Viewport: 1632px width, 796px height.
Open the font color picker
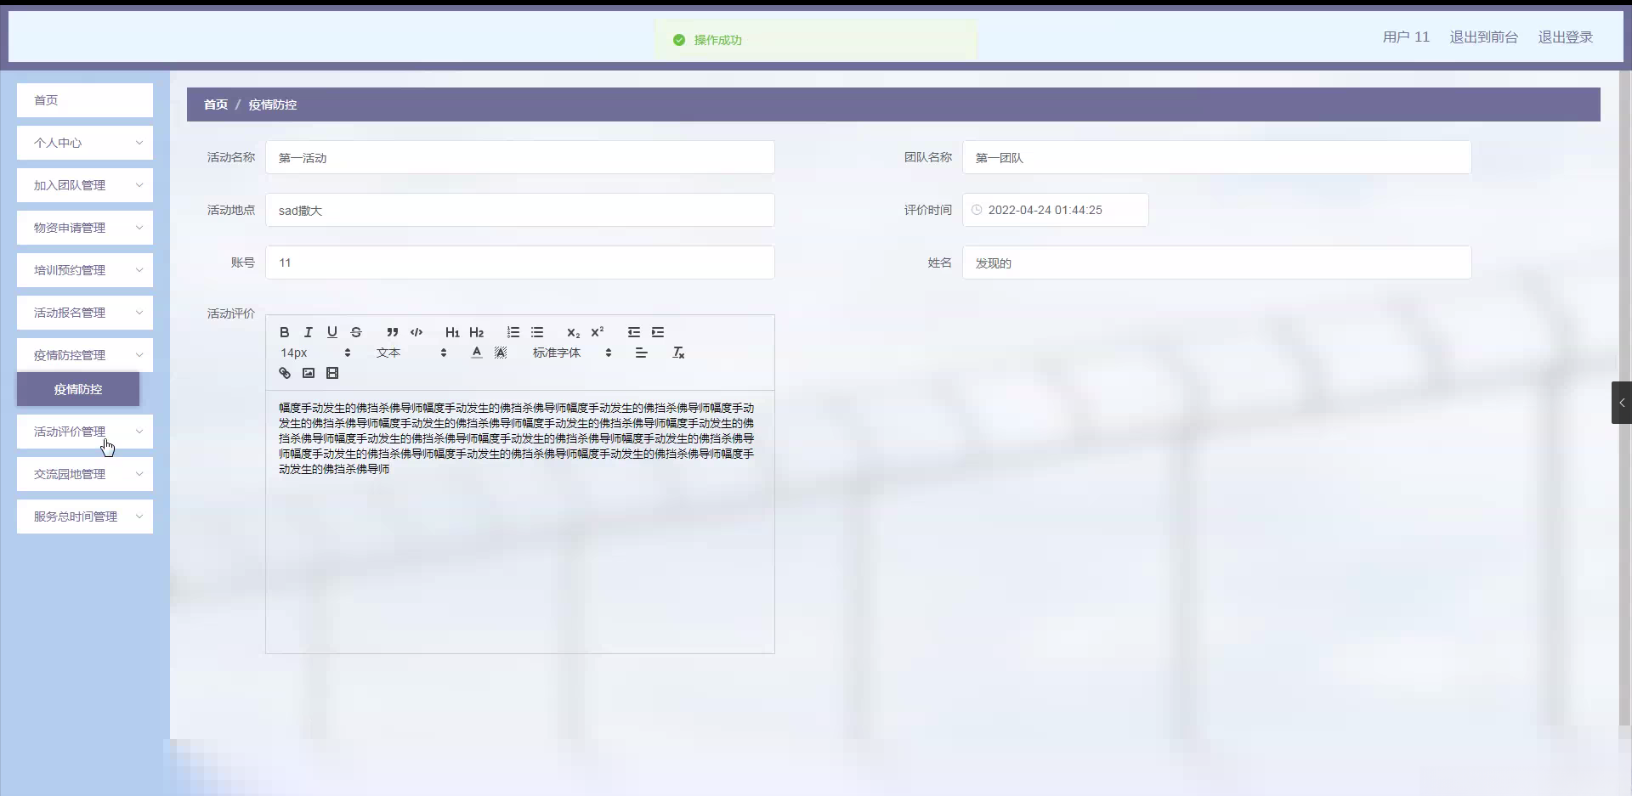point(476,353)
